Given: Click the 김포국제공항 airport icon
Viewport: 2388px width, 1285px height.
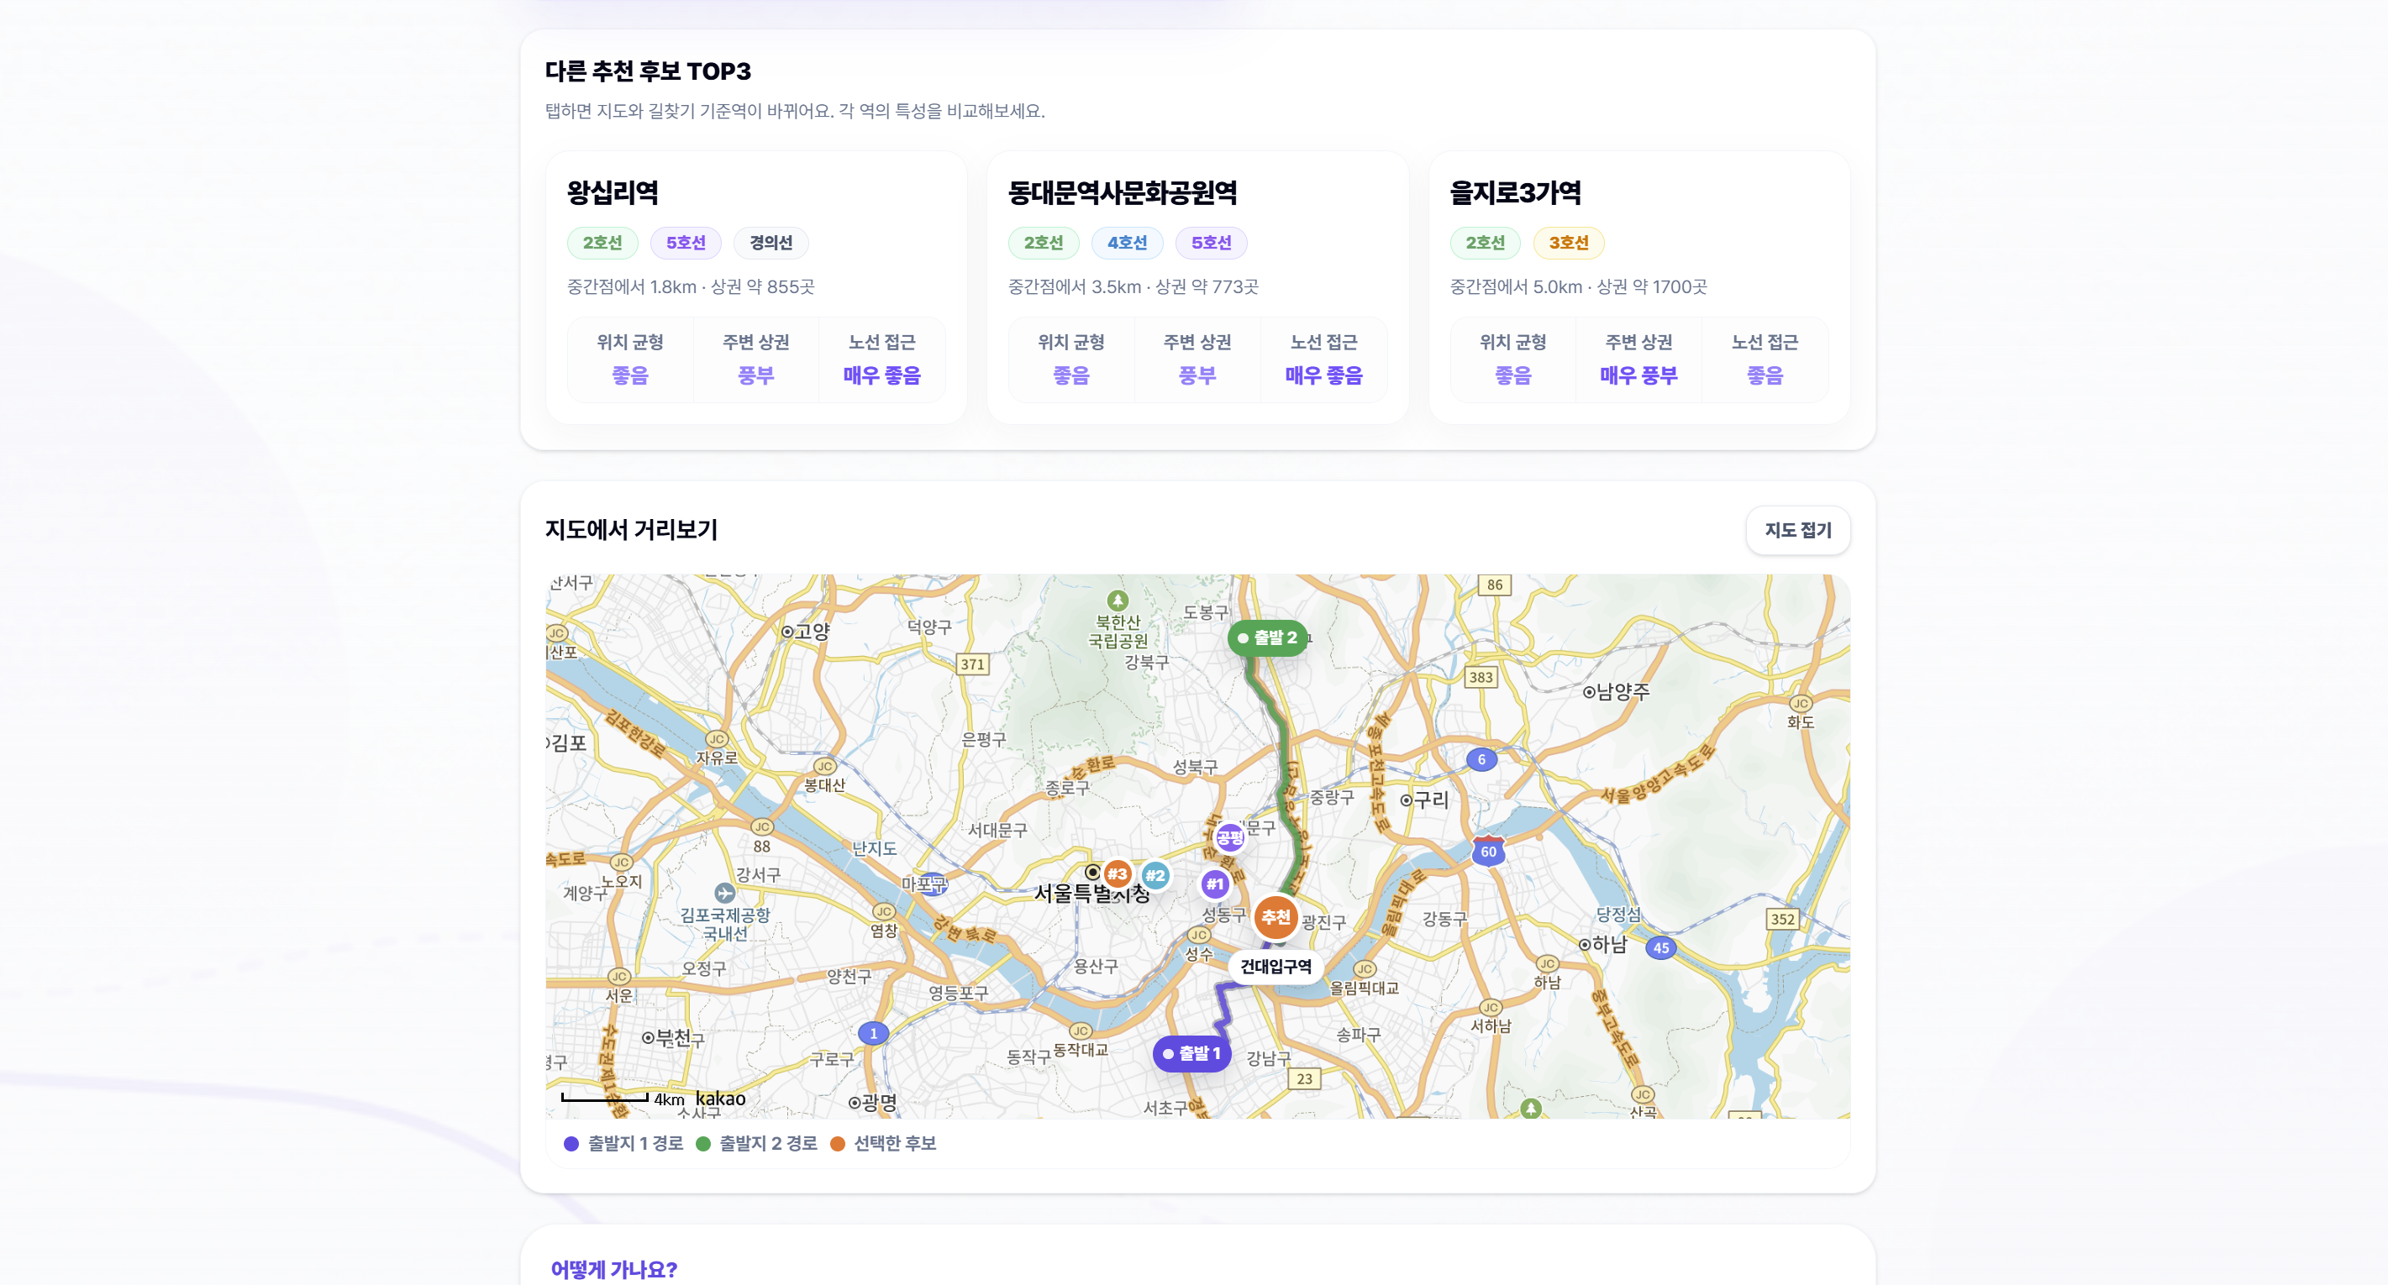Looking at the screenshot, I should [725, 892].
